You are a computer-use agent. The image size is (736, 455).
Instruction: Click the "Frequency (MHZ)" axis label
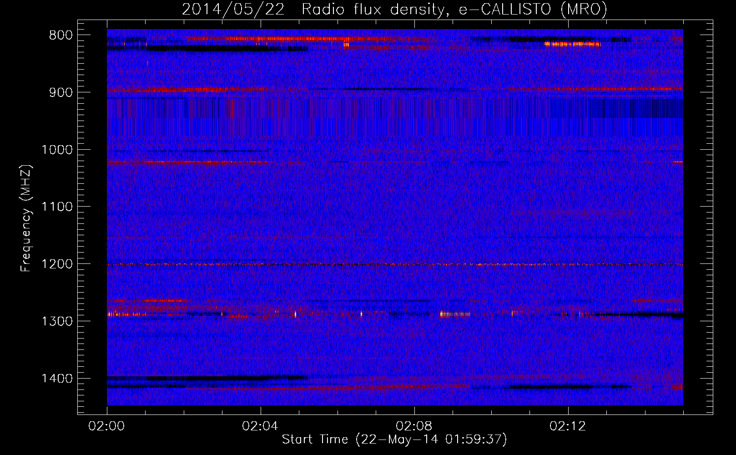(x=26, y=218)
